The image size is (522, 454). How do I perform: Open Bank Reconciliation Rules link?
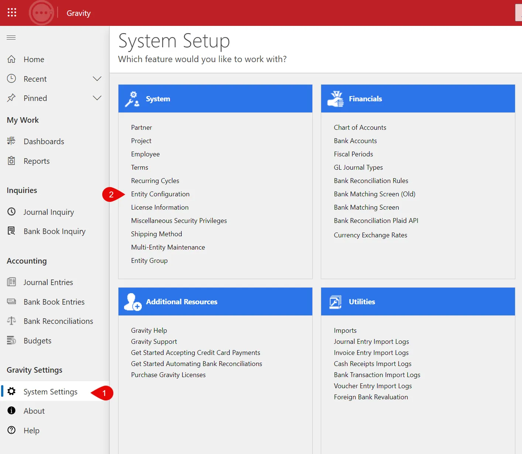pyautogui.click(x=371, y=181)
